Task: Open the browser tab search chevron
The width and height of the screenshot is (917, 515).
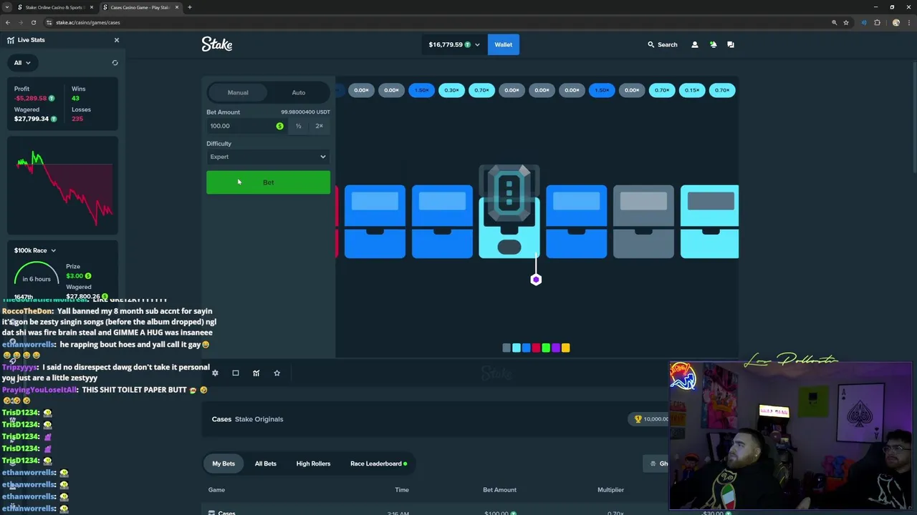Action: click(7, 7)
